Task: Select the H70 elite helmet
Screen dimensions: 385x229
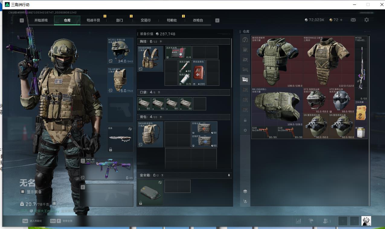Action: pyautogui.click(x=342, y=100)
